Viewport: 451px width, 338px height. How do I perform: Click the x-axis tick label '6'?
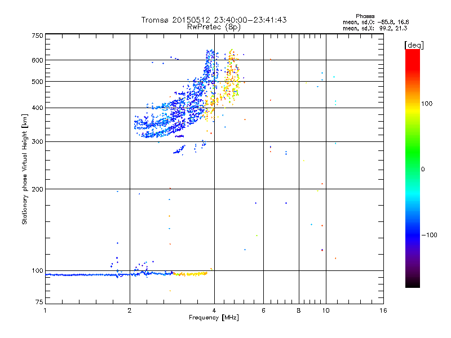coord(263,310)
